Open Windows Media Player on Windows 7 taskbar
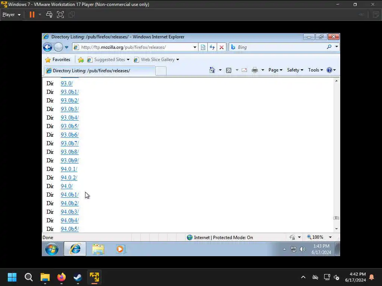This screenshot has width=382, height=286. tap(120, 249)
